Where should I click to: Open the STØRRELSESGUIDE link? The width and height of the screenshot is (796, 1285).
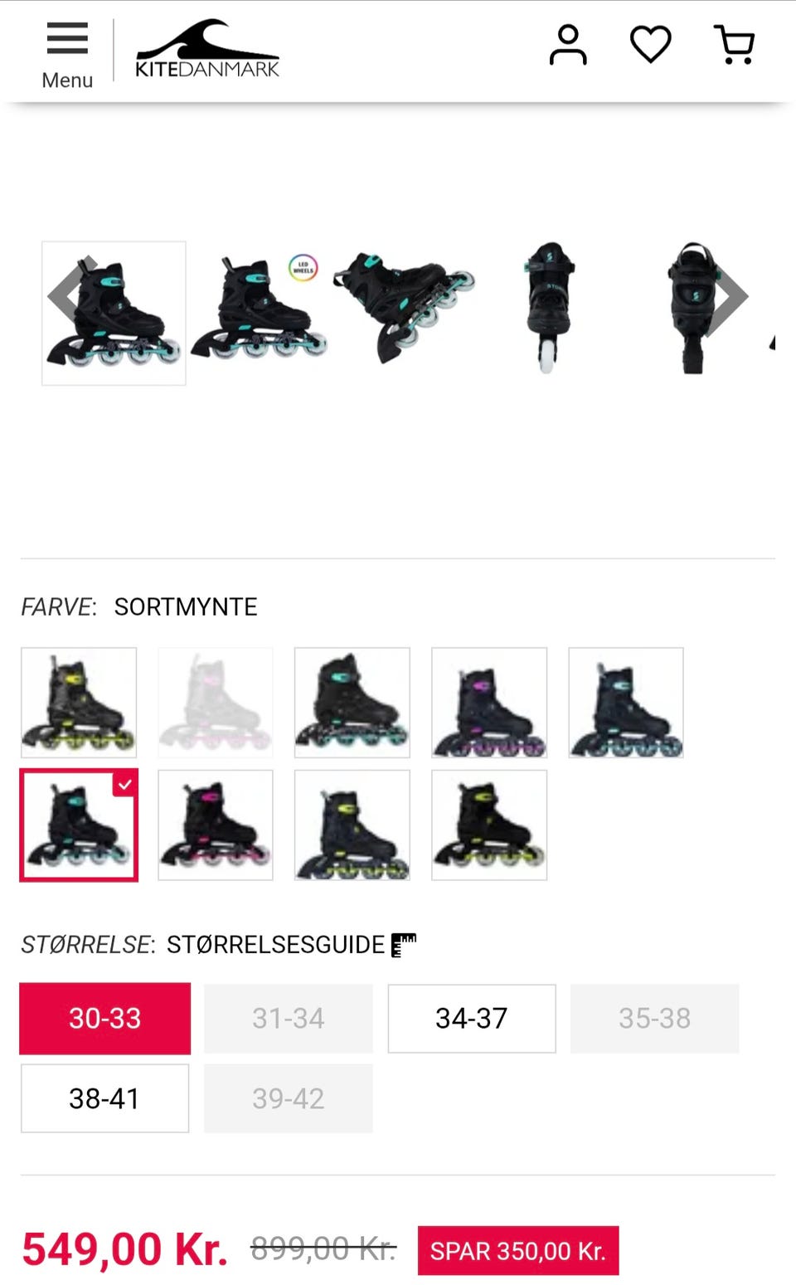[x=275, y=945]
